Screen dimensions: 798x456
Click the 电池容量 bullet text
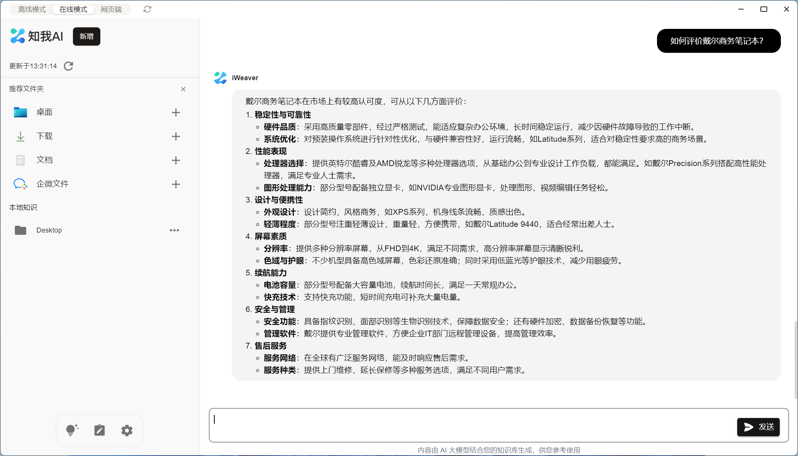click(x=392, y=285)
